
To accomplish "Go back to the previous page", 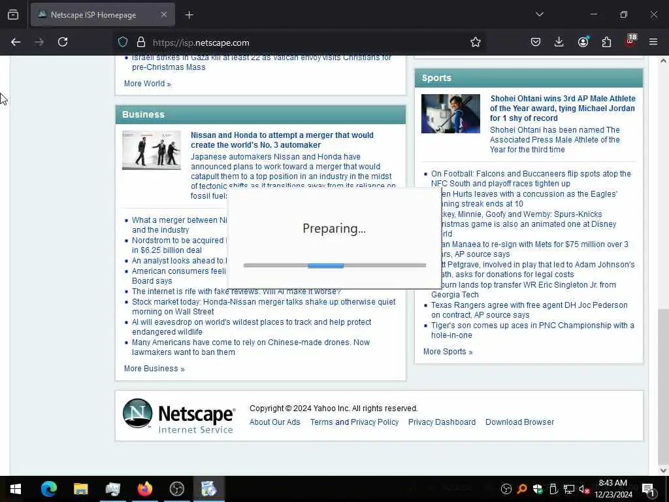I will pos(16,42).
